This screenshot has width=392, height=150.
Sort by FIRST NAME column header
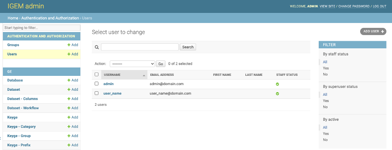[222, 75]
